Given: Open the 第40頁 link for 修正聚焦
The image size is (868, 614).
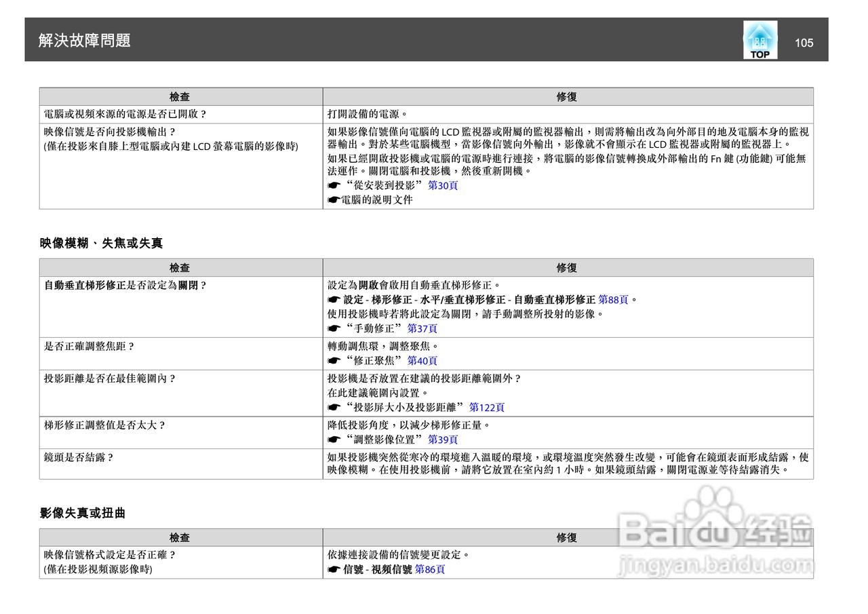Looking at the screenshot, I should [x=422, y=361].
